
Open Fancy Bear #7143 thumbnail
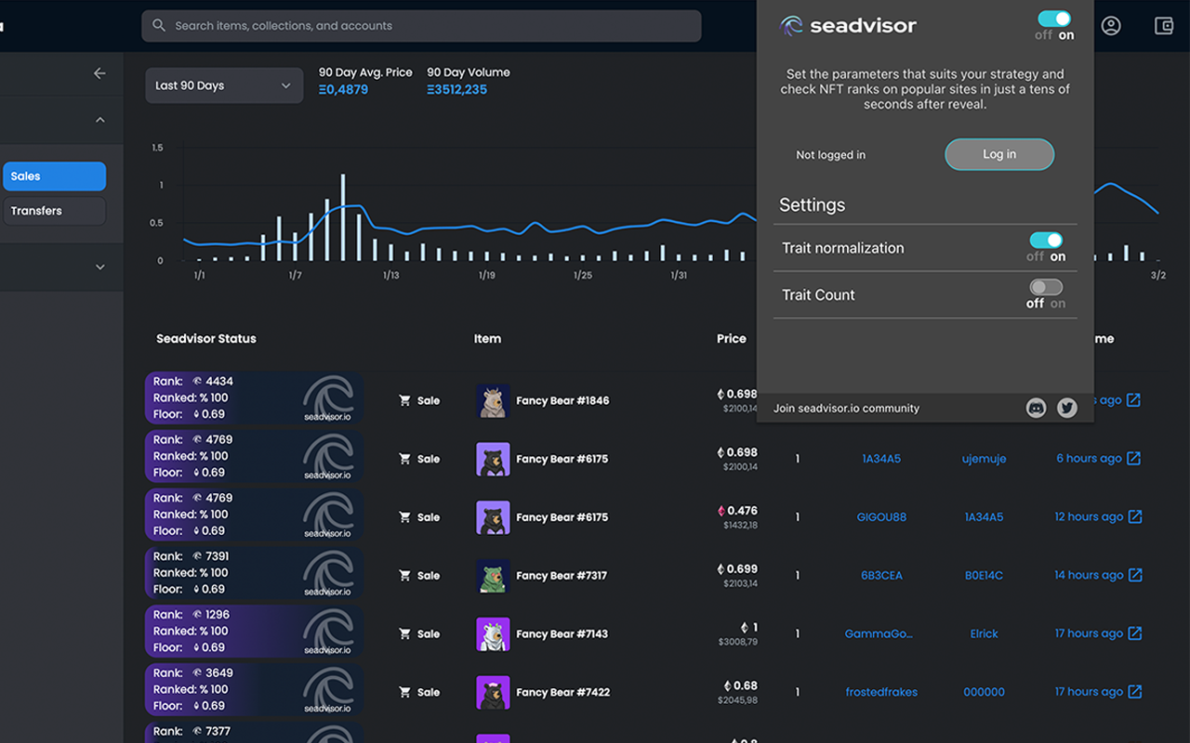(493, 633)
